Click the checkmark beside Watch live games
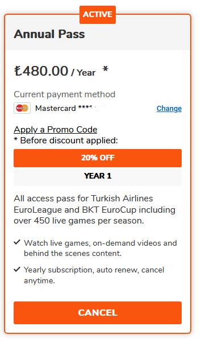The image size is (218, 343). 17,242
